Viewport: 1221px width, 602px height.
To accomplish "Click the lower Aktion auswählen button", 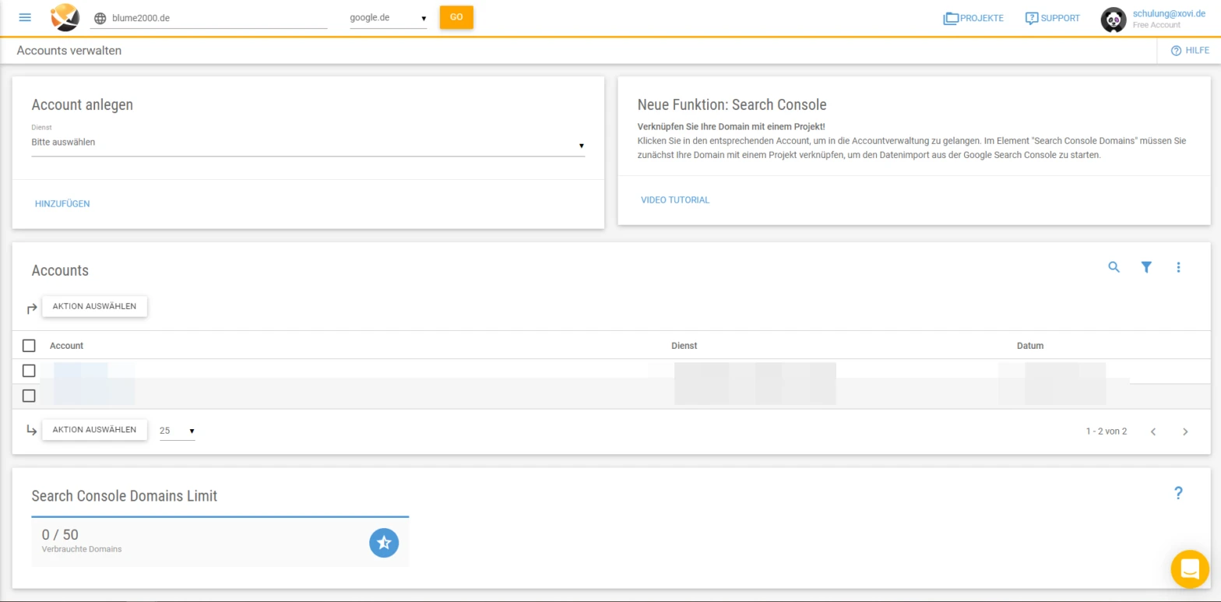I will [x=94, y=430].
